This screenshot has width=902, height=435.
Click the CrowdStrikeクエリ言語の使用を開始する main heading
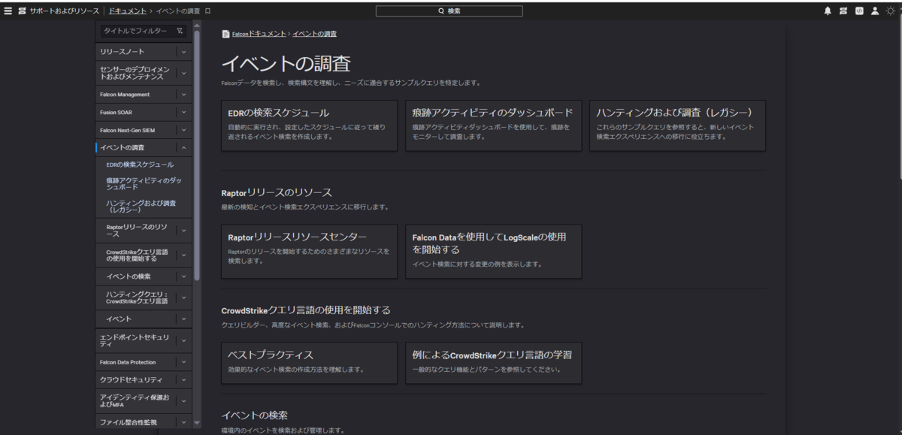pyautogui.click(x=306, y=310)
